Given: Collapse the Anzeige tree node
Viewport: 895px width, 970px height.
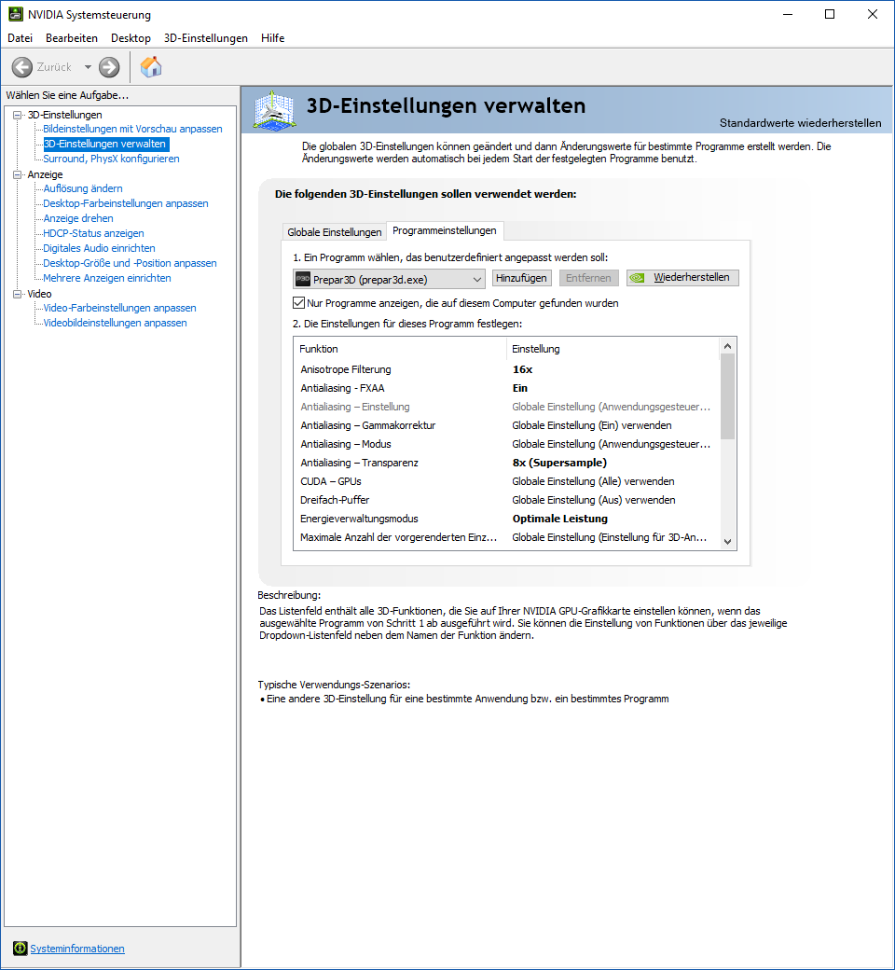Looking at the screenshot, I should pyautogui.click(x=18, y=174).
